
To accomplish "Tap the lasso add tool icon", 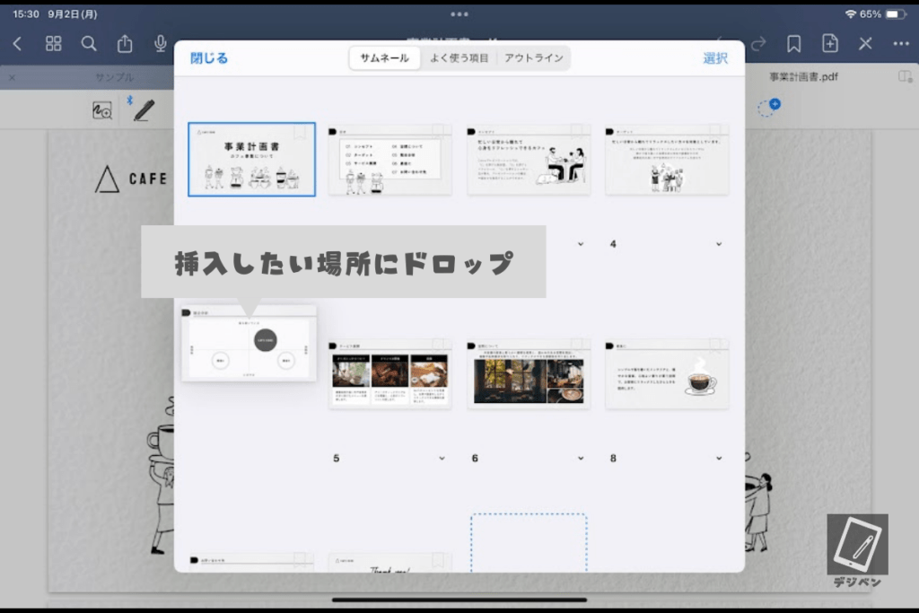I will tap(769, 107).
